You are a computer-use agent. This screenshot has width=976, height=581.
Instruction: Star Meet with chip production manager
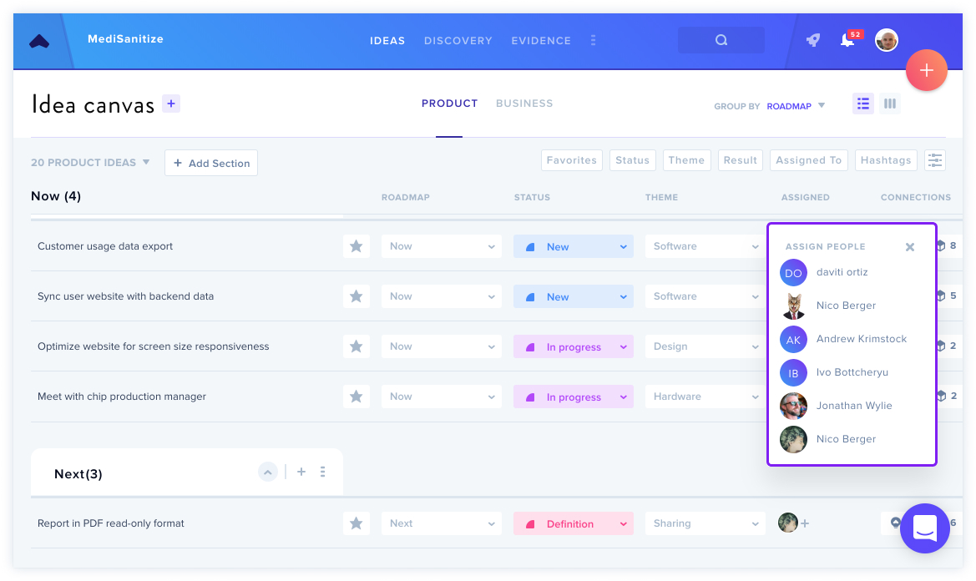pos(356,397)
